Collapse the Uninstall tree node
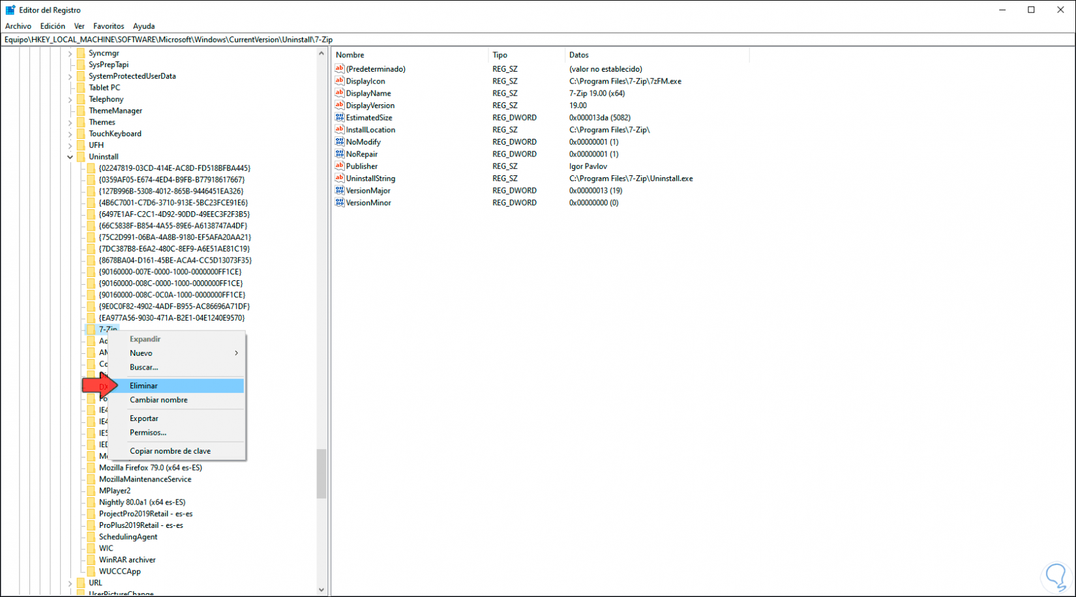The height and width of the screenshot is (597, 1076). tap(70, 156)
